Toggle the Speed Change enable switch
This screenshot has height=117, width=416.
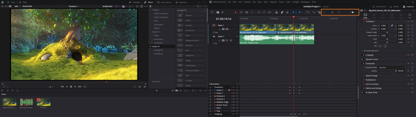(x=363, y=76)
